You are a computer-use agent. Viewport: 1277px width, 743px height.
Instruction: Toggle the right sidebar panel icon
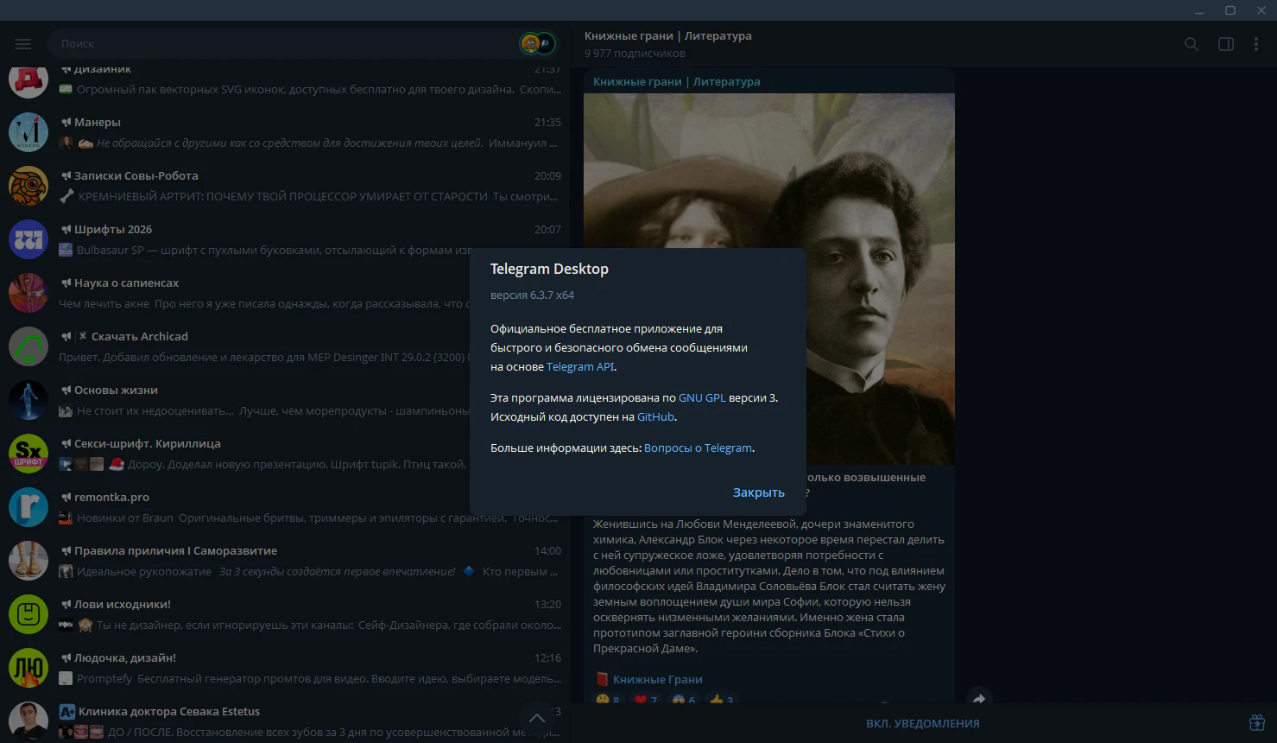(x=1225, y=44)
